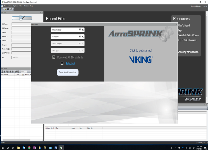The width and height of the screenshot is (208, 150).
Task: Click the Task View taskbar icon
Action: tap(13, 148)
